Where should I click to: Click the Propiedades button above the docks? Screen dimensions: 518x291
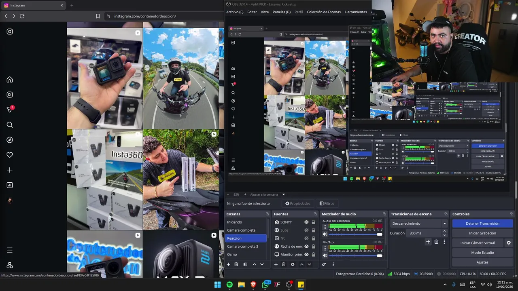point(298,204)
